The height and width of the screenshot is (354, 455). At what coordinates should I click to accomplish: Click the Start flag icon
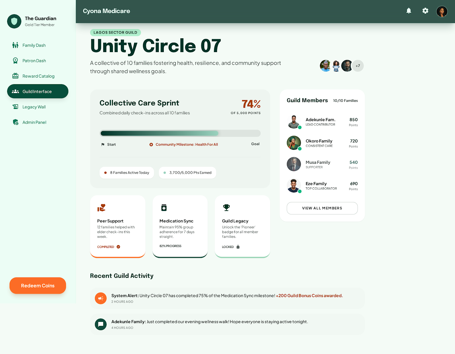pyautogui.click(x=103, y=144)
